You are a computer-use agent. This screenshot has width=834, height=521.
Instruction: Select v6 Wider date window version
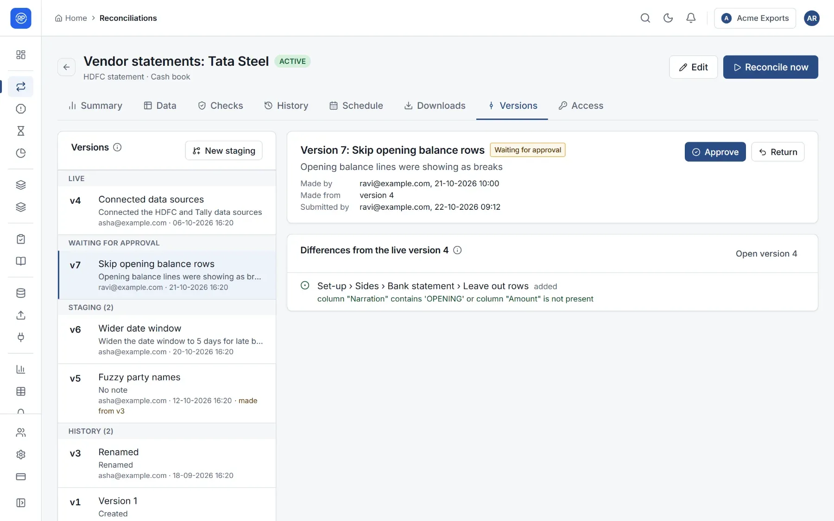(167, 339)
